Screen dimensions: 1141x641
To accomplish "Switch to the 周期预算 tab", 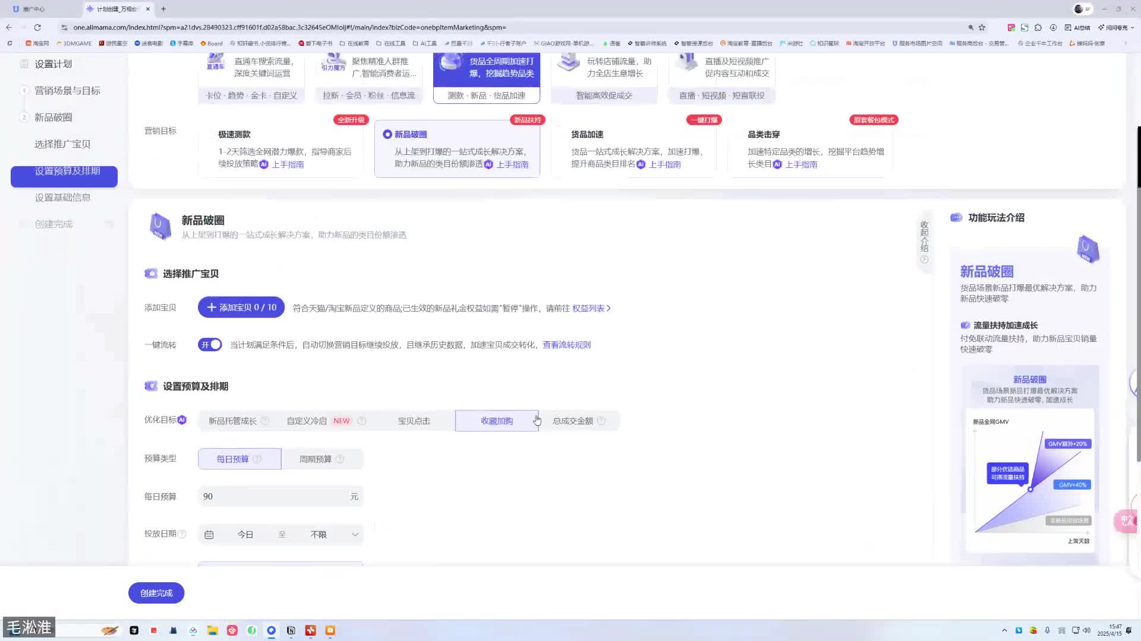I will tap(316, 459).
